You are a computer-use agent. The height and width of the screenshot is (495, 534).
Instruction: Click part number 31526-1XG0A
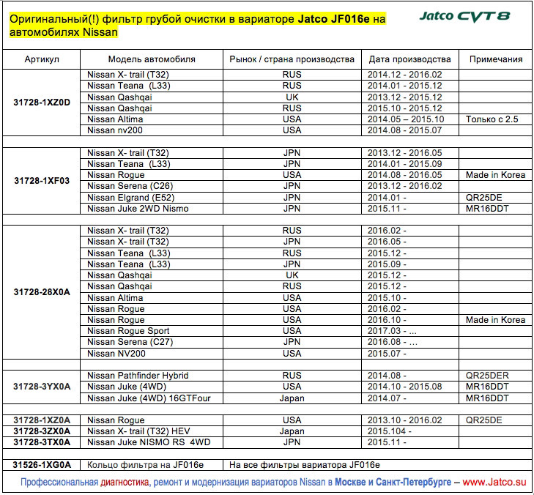42,465
